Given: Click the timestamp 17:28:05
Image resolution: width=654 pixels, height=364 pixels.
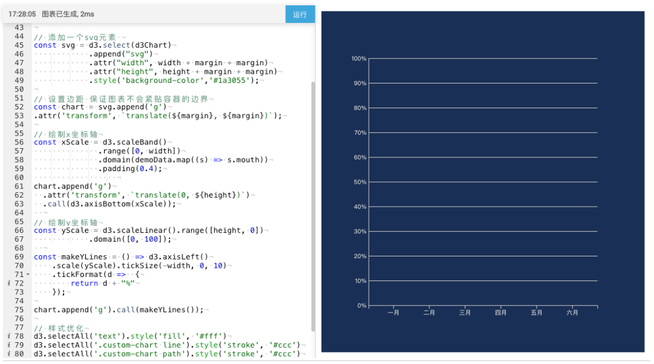Looking at the screenshot, I should coord(22,14).
